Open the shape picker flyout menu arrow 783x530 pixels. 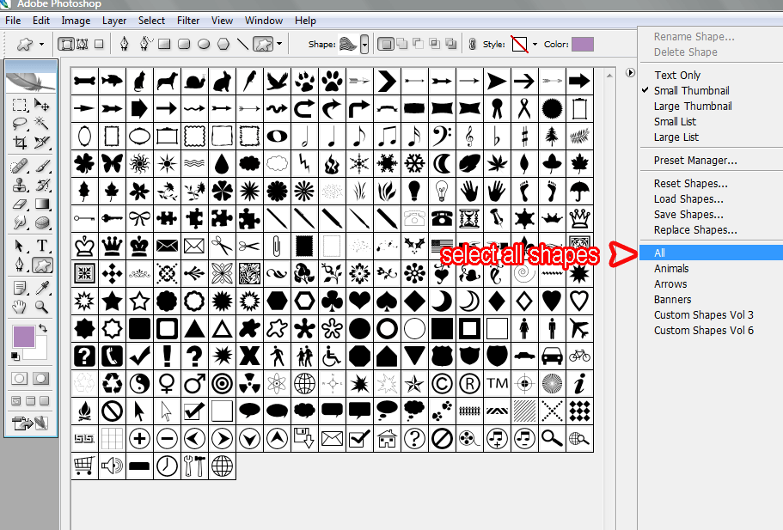click(x=630, y=73)
